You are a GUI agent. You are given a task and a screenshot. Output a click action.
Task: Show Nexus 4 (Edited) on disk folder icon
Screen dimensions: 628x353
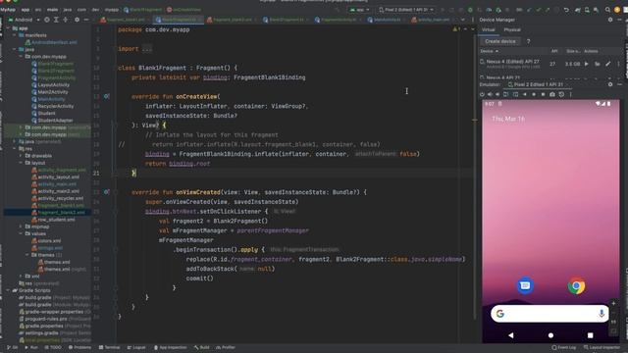(598, 64)
